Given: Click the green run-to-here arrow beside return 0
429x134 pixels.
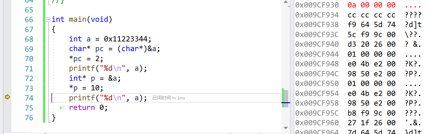Looking at the screenshot, I should [62, 108].
